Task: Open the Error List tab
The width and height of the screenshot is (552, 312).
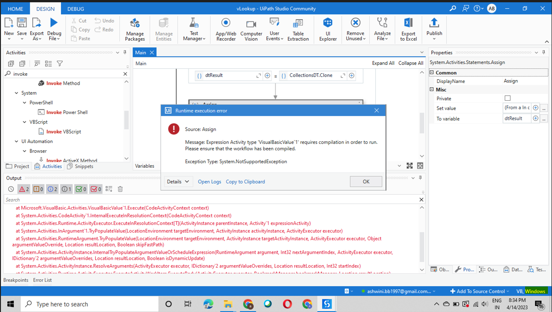Action: pos(42,280)
